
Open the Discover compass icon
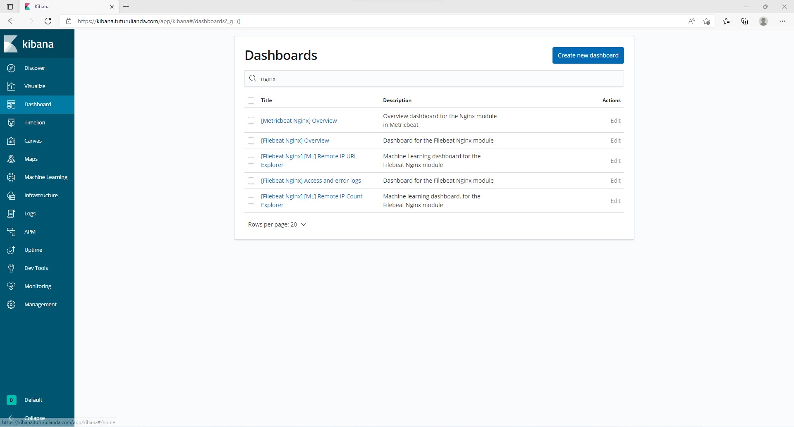[11, 68]
